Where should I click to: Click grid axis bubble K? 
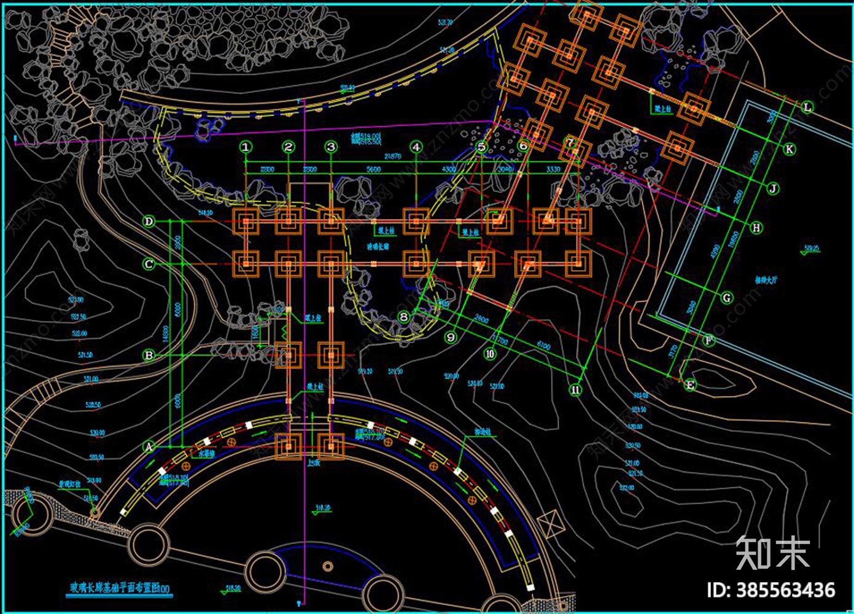pos(789,149)
